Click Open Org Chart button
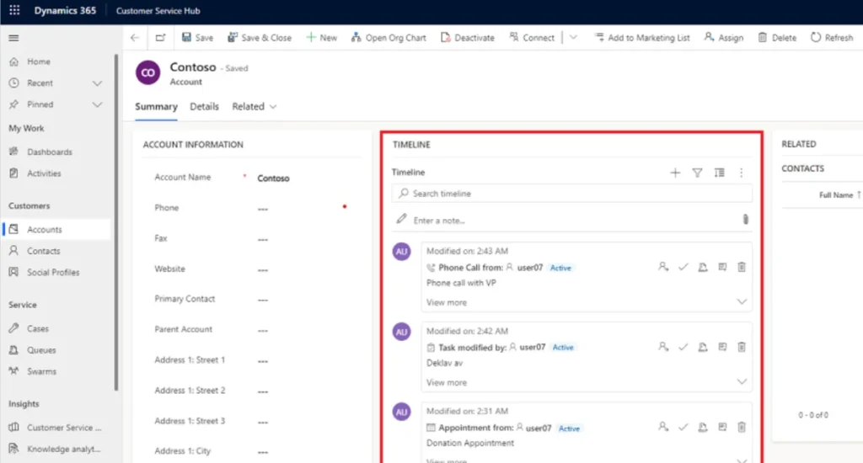This screenshot has width=863, height=463. pyautogui.click(x=389, y=37)
